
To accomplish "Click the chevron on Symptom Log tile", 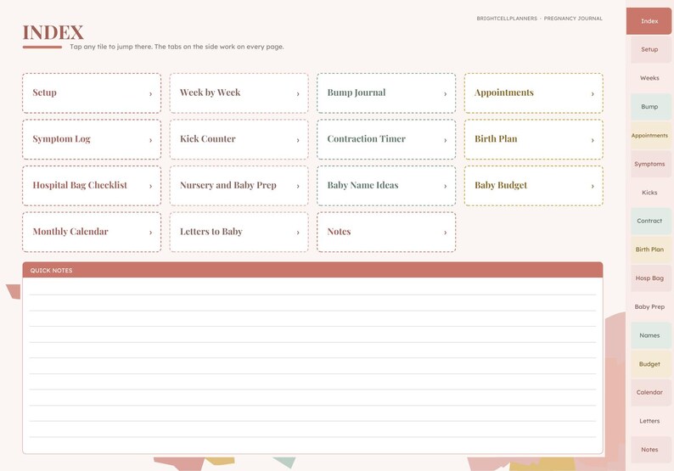I will coord(150,140).
